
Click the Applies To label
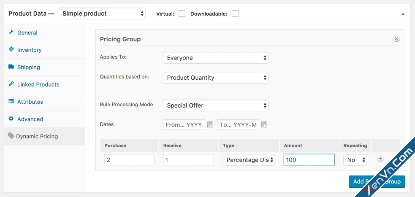click(x=113, y=57)
